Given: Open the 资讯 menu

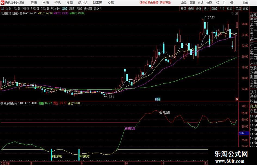Looking at the screenshot, I should pos(58,3).
